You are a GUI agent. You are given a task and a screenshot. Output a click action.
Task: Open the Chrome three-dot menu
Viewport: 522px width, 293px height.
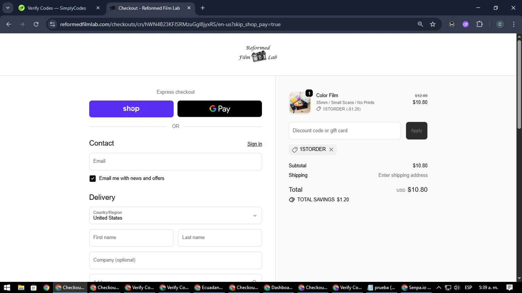[514, 24]
